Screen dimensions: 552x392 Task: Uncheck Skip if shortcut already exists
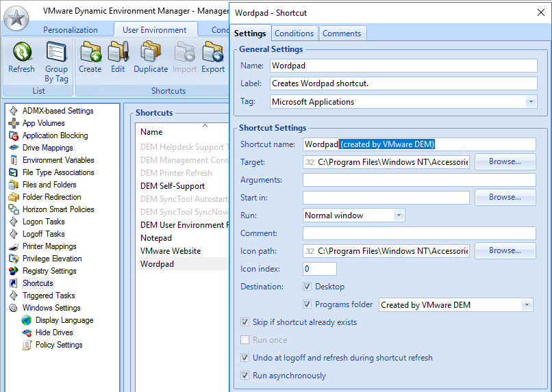[244, 322]
